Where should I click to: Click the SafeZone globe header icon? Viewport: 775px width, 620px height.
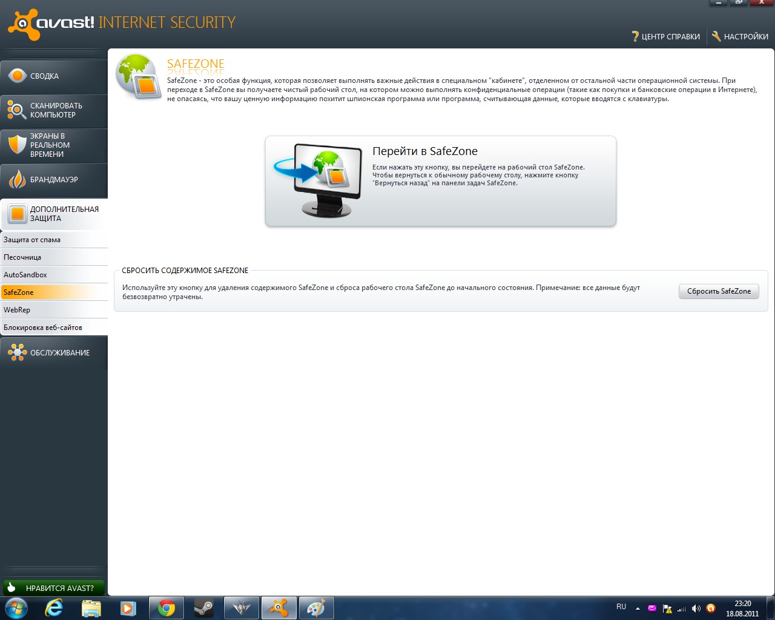[x=139, y=76]
